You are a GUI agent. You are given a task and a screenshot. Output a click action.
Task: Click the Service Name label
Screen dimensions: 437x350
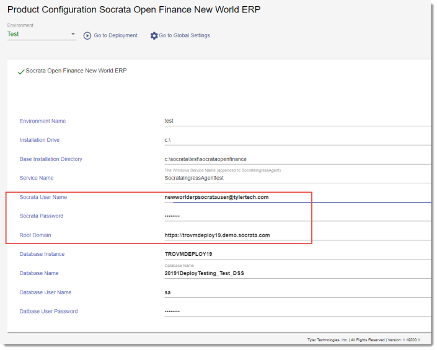click(37, 178)
